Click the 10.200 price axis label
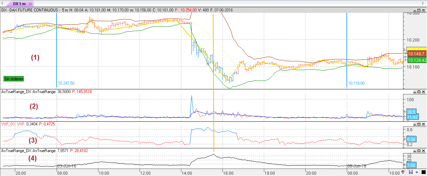 point(413,40)
